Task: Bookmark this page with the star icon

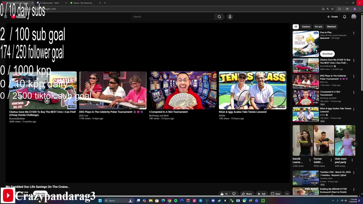Action: point(332,9)
